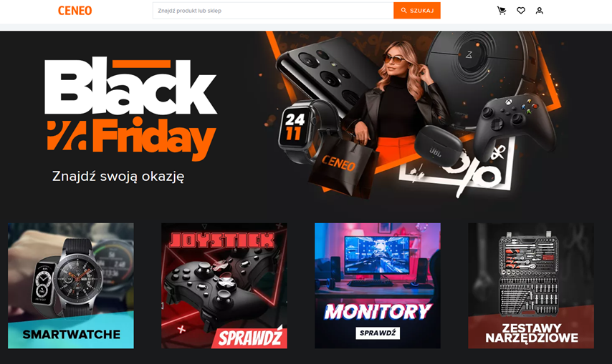Viewport: 612px width, 364px height.
Task: Click the Szukaj search button
Action: click(x=417, y=11)
